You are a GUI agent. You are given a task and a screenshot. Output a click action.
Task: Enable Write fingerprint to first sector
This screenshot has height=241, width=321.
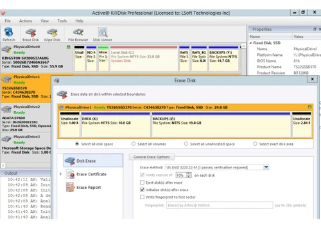142,197
